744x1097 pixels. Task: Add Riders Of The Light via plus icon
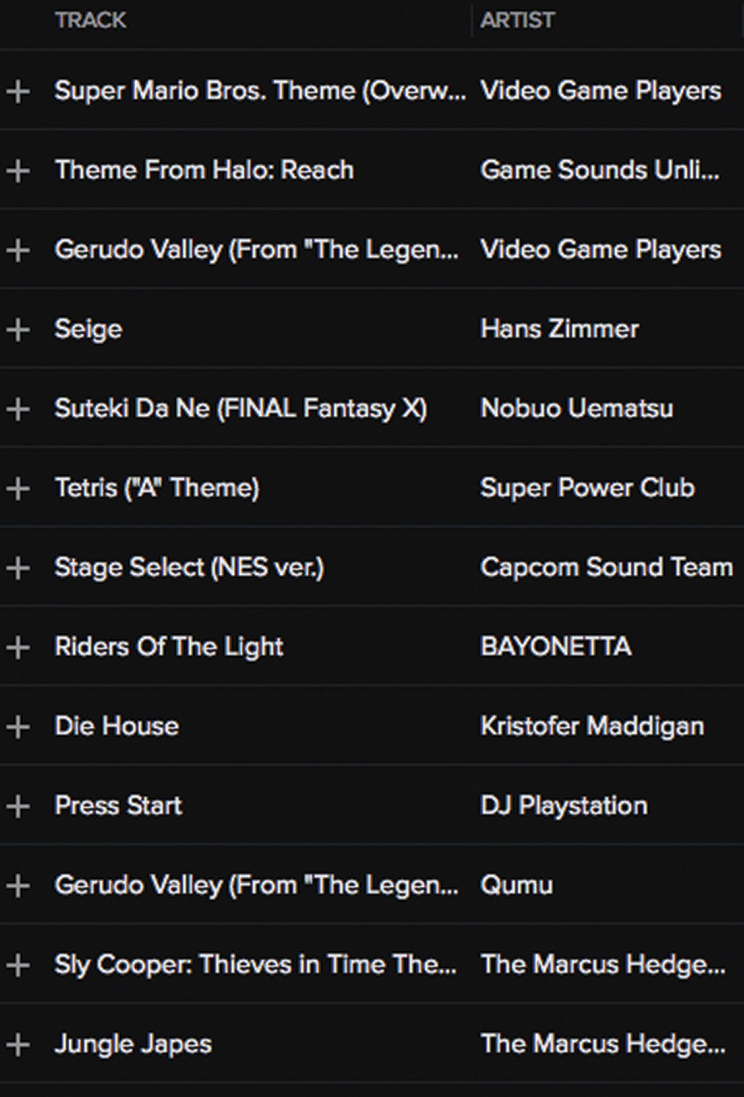click(x=18, y=646)
